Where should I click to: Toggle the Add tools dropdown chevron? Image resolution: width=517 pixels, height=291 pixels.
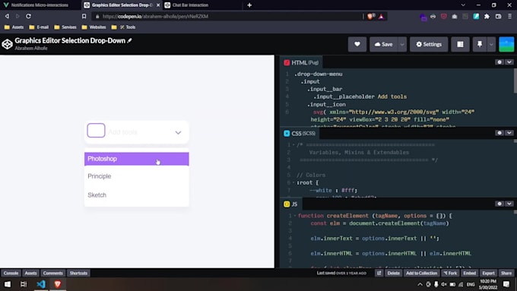(x=178, y=132)
